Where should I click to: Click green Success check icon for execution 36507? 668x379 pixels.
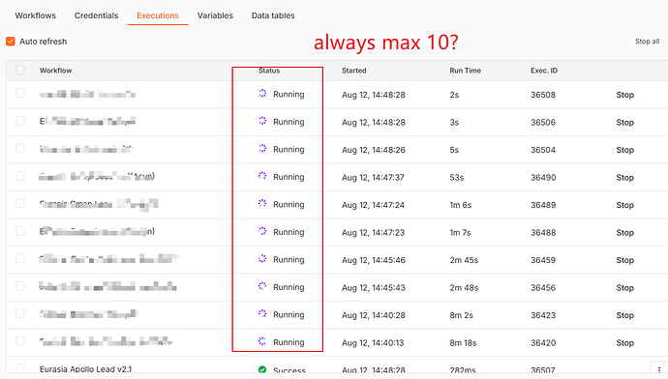262,369
